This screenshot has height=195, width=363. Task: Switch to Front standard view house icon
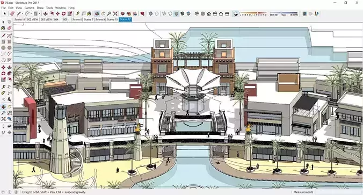tap(209, 14)
